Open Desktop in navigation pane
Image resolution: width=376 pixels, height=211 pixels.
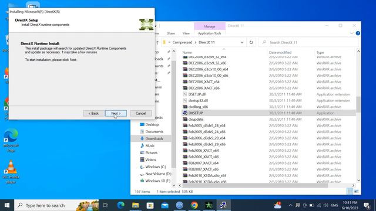tap(152, 125)
